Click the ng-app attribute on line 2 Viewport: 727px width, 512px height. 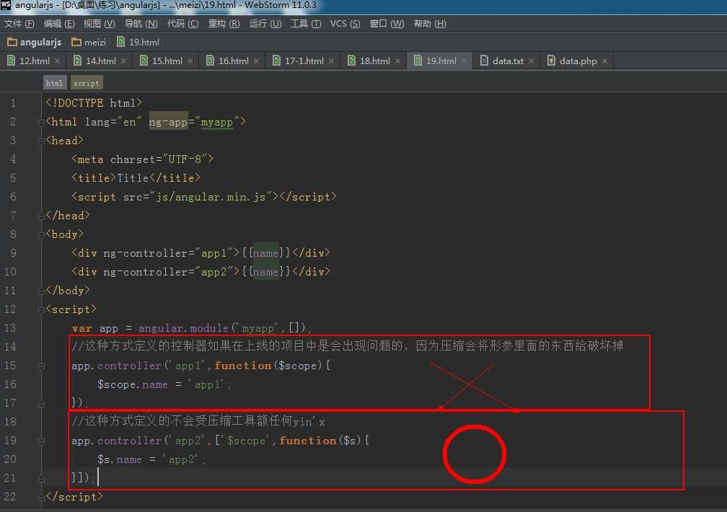[x=168, y=122]
